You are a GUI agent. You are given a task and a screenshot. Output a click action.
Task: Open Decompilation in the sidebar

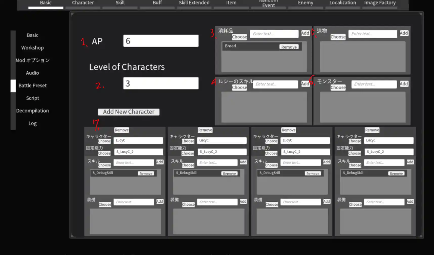point(32,111)
